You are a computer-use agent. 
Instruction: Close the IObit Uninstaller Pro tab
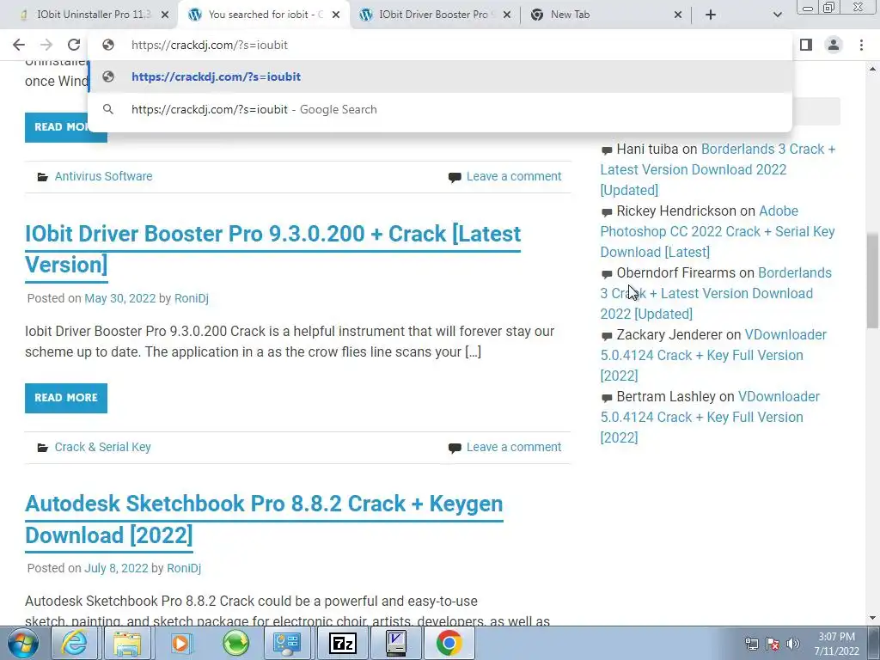point(165,15)
